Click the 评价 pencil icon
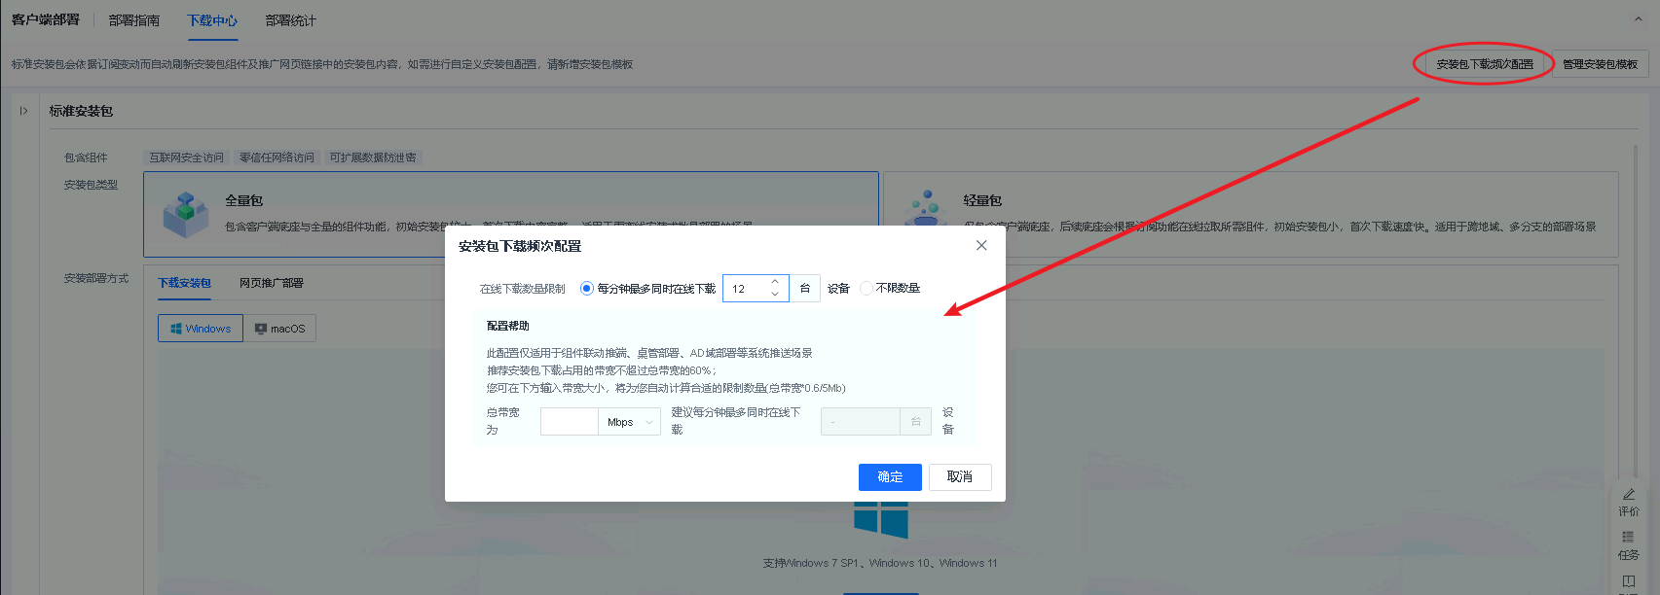Image resolution: width=1660 pixels, height=595 pixels. point(1629,495)
